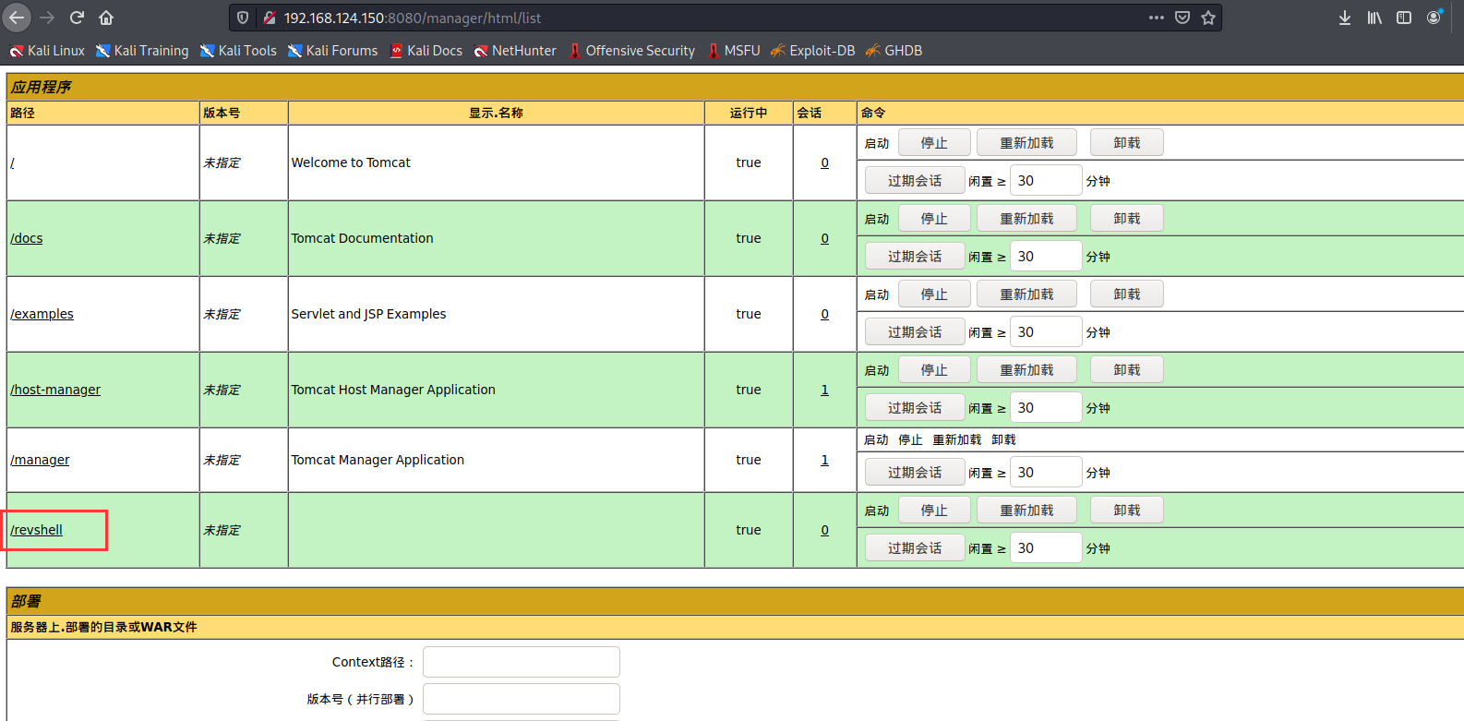Open the Kali Forums bookmark
The image size is (1464, 721).
[x=332, y=51]
